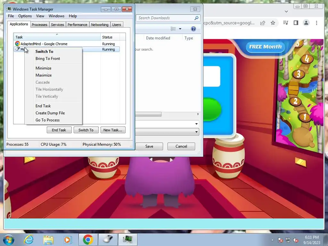
Task: Select the Applications tab
Action: [19, 24]
